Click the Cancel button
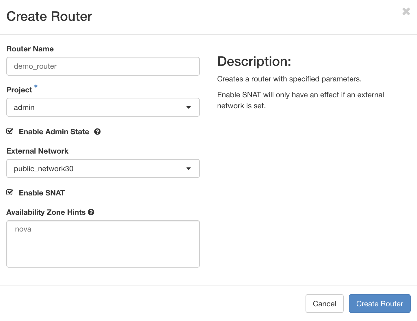 324,303
